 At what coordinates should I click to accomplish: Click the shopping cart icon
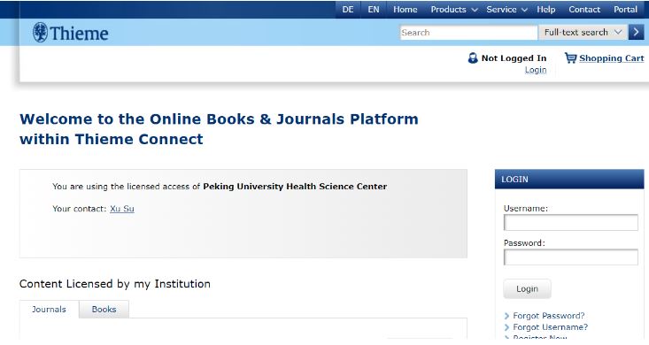pyautogui.click(x=570, y=57)
